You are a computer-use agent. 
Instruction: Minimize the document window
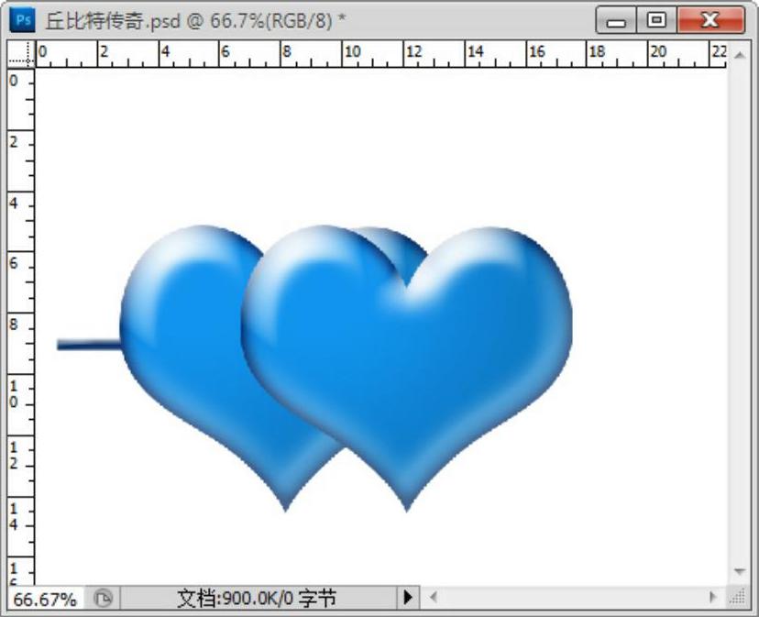[x=616, y=20]
